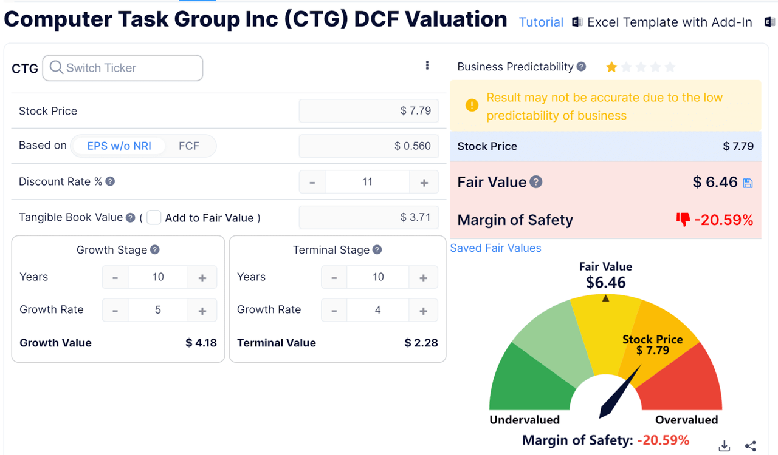Click the Excel icon at the far right edge
Image resolution: width=778 pixels, height=455 pixels.
770,22
